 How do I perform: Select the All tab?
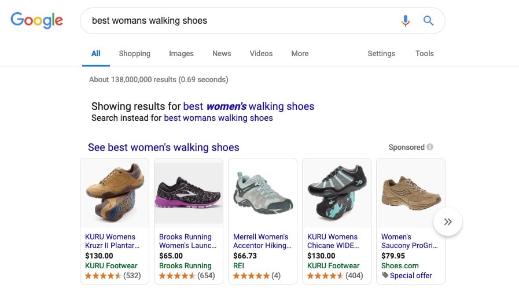[x=96, y=54]
